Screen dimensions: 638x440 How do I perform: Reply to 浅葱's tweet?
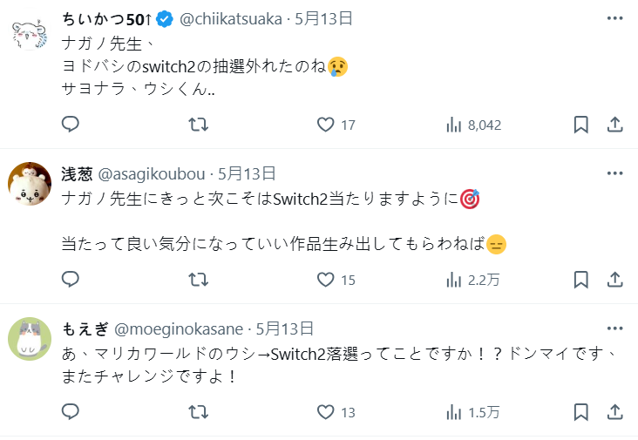tap(71, 280)
